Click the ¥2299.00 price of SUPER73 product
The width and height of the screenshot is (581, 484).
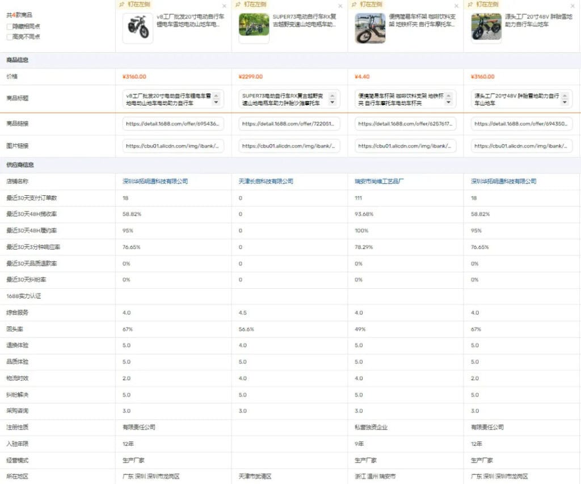(250, 77)
